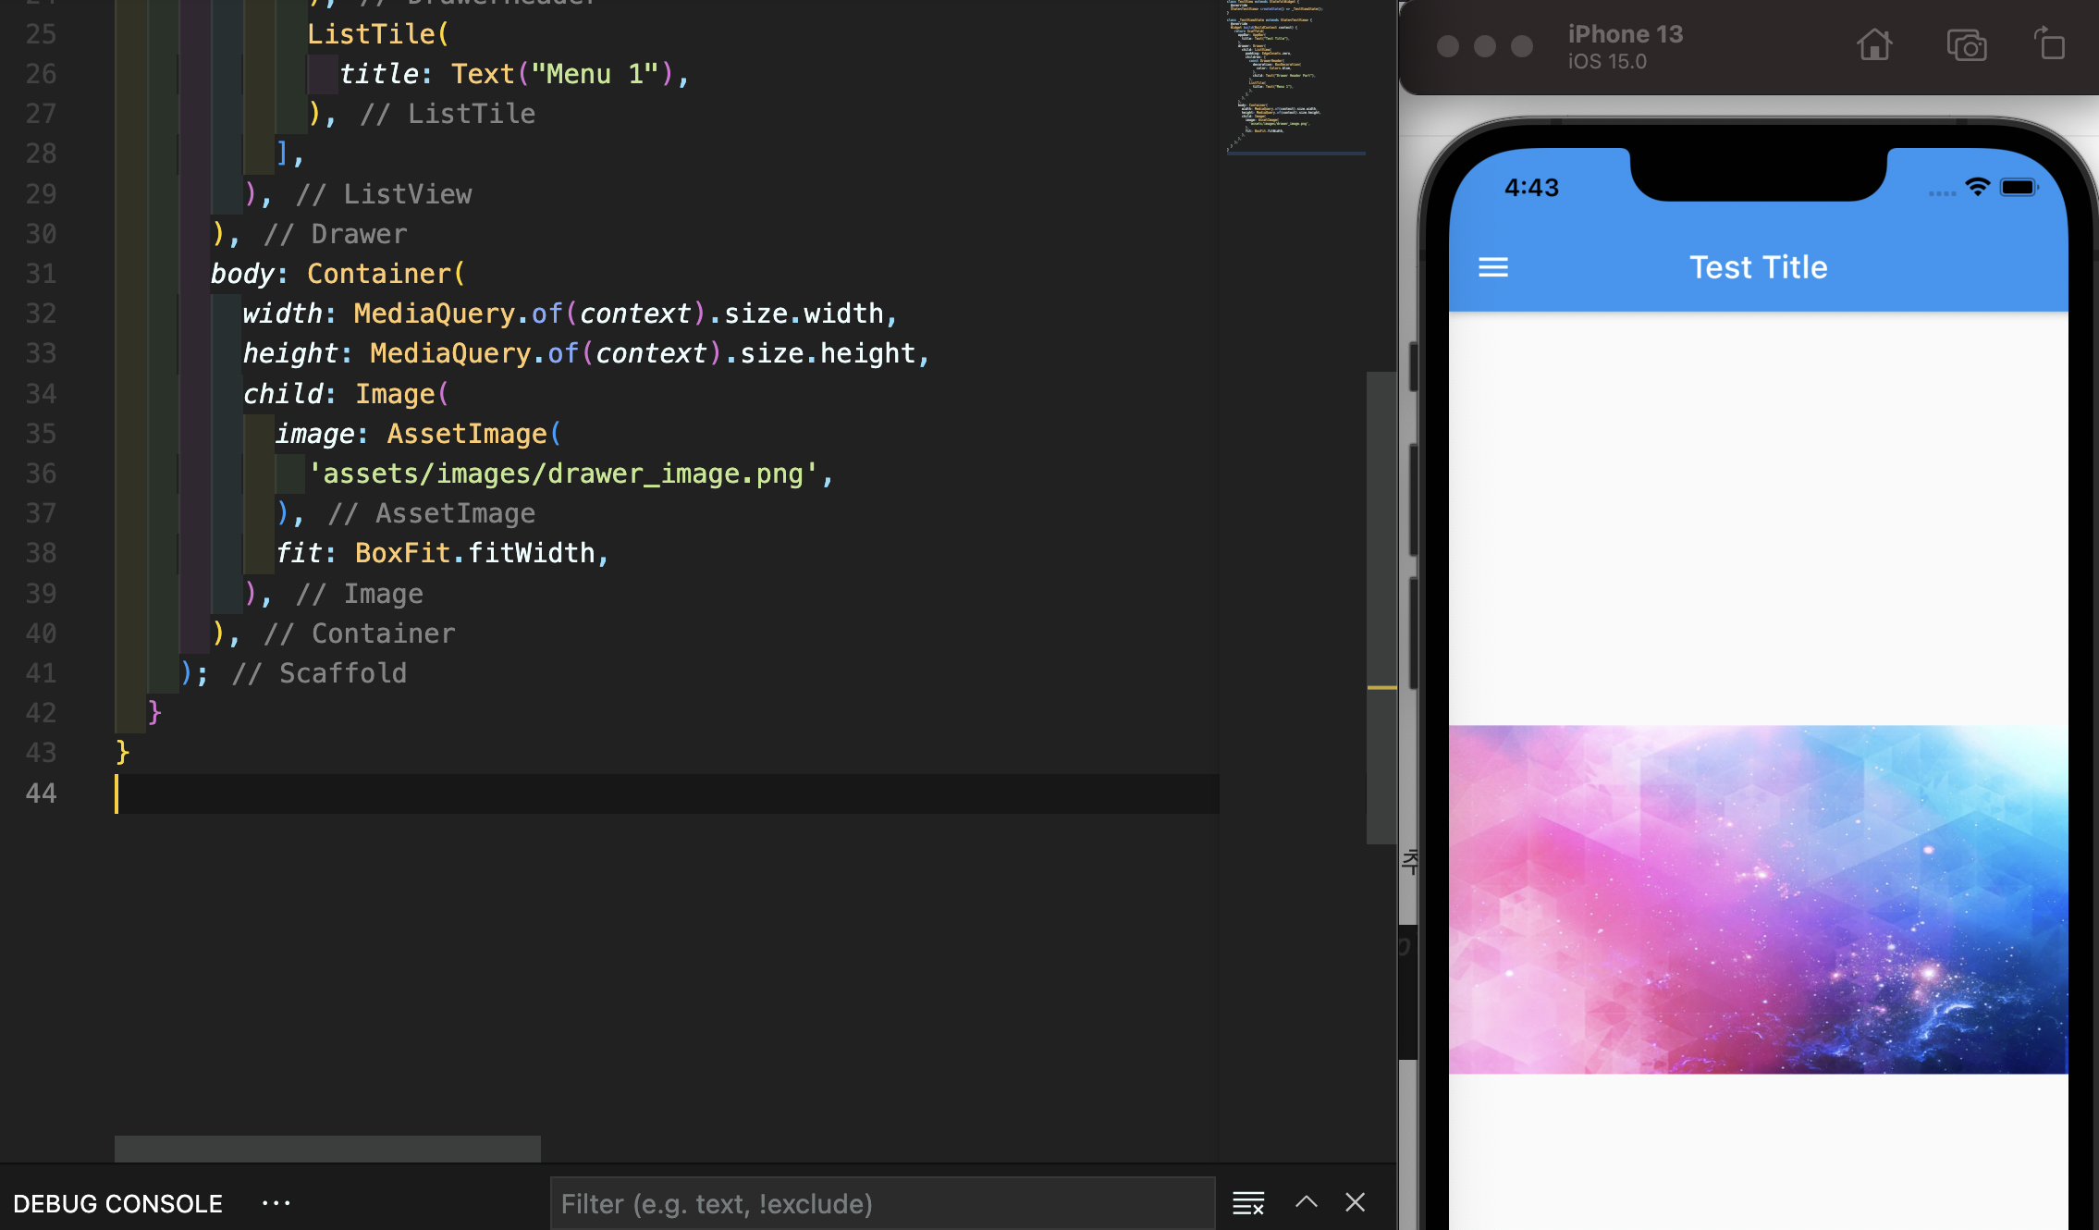Click the body: Container( line
The image size is (2099, 1230).
pyautogui.click(x=338, y=274)
